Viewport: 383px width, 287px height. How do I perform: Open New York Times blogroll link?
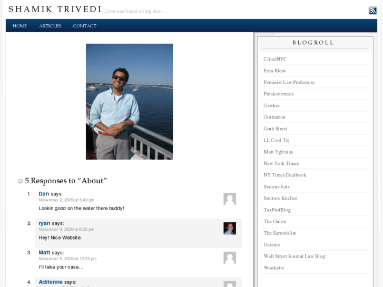[281, 163]
